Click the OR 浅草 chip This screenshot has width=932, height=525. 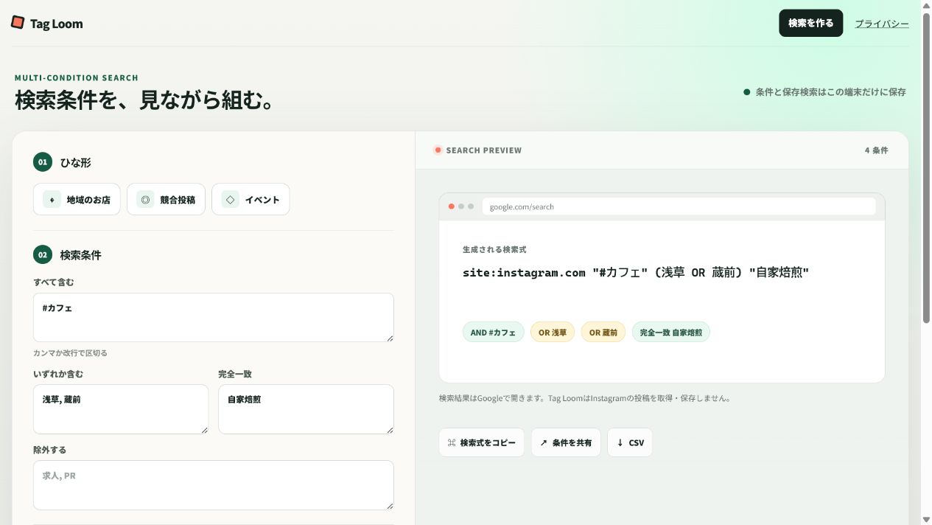[x=553, y=333]
